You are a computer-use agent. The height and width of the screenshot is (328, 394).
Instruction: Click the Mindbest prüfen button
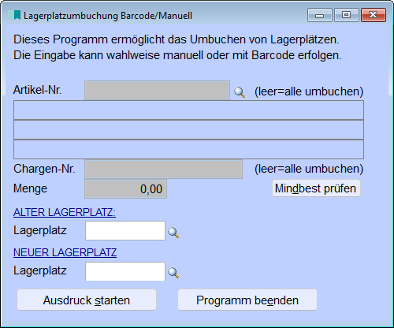tap(316, 188)
